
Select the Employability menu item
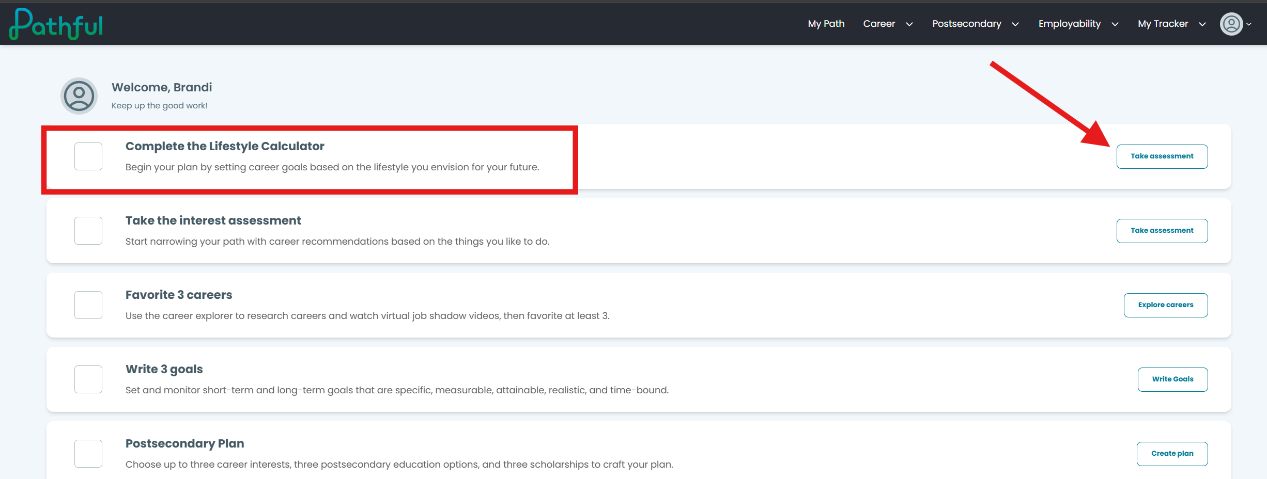(1070, 24)
